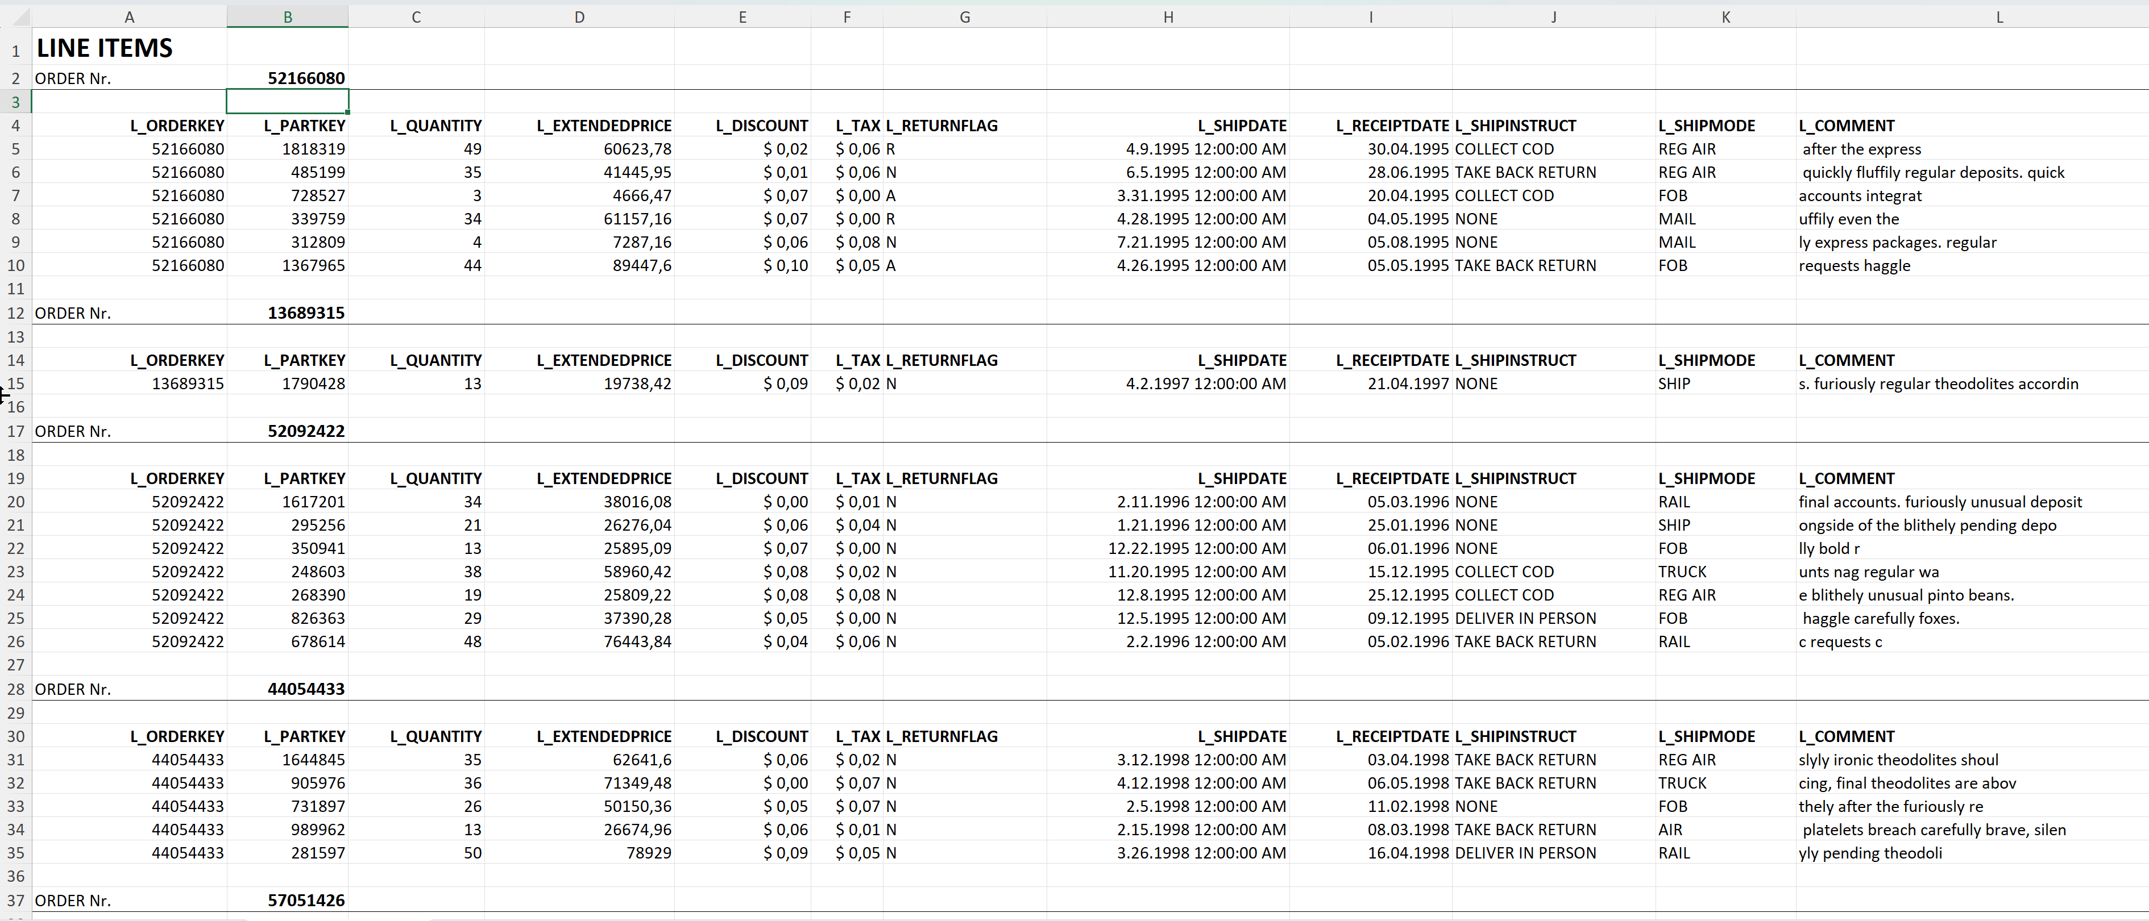Select row 28 header
Image resolution: width=2149 pixels, height=921 pixels.
pos(15,689)
